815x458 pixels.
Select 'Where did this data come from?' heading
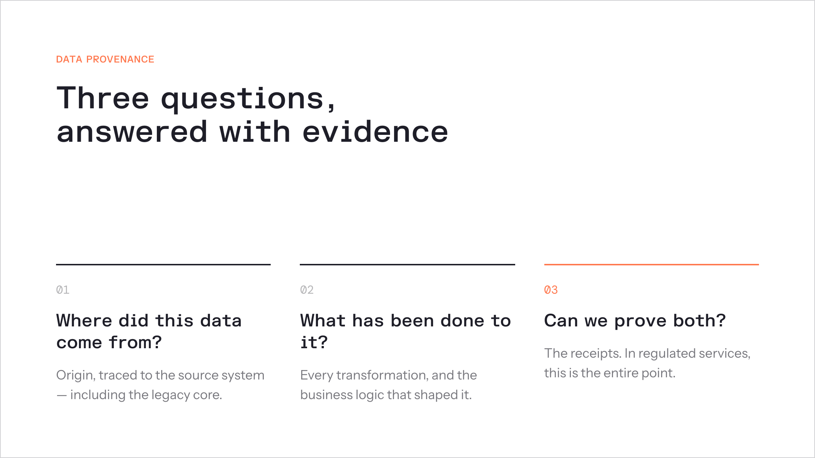[x=149, y=332]
